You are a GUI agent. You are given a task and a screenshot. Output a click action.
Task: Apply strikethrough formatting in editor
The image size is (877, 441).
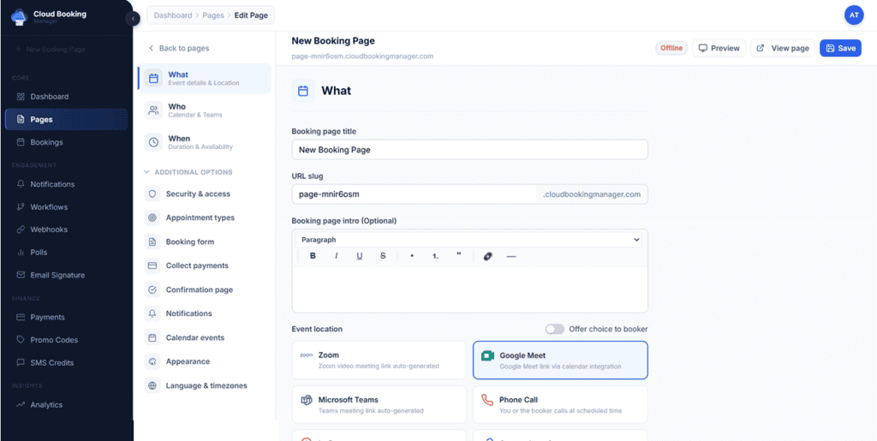click(383, 256)
